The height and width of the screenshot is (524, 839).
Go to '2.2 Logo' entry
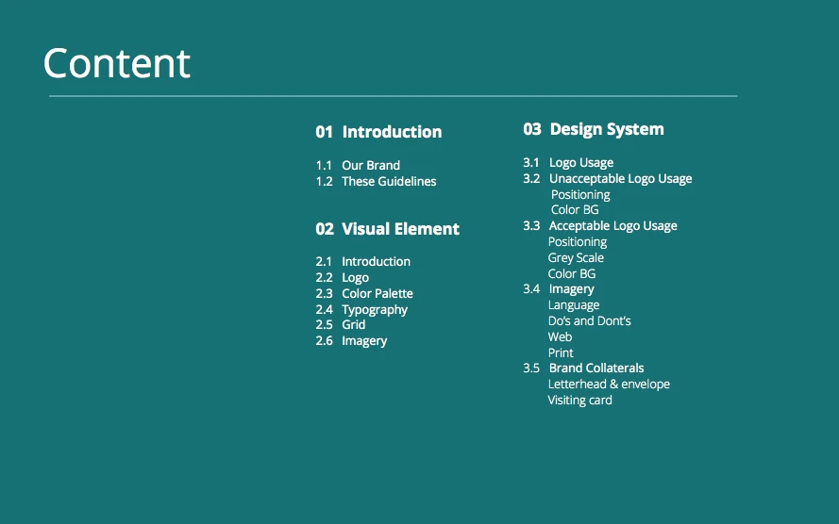click(x=342, y=278)
